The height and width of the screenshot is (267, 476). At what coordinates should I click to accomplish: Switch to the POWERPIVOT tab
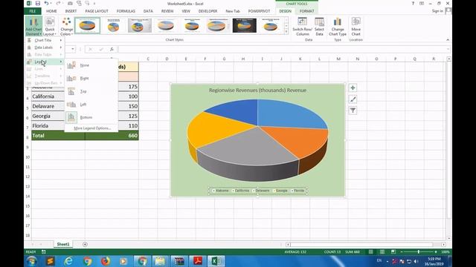point(259,11)
